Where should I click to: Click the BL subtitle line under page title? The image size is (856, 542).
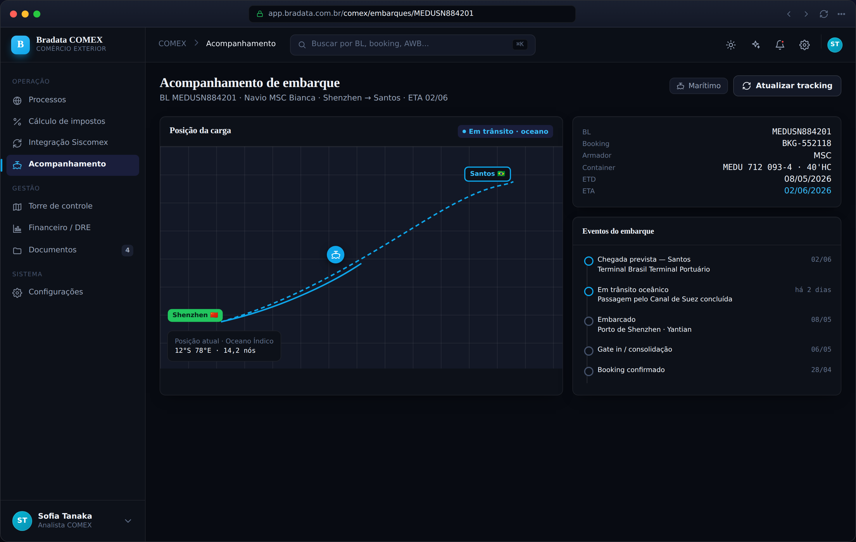click(x=303, y=98)
